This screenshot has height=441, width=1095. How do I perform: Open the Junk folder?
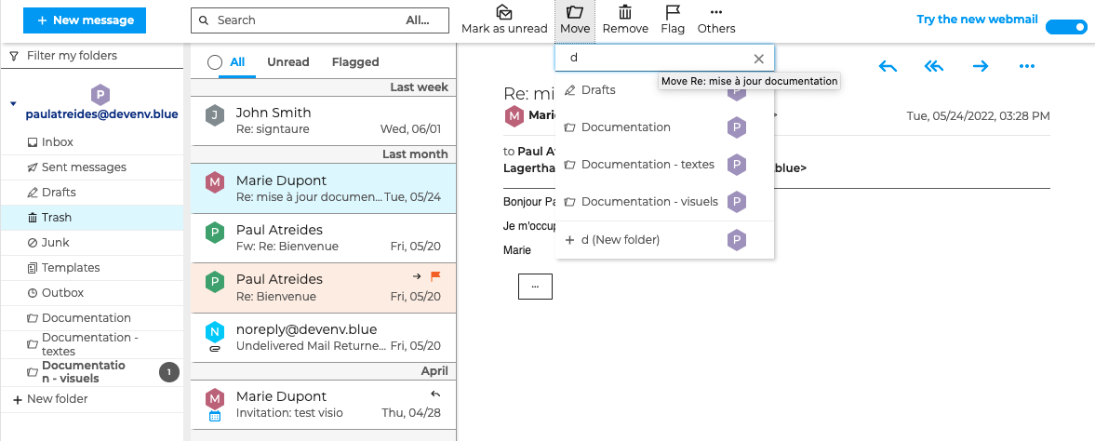click(92, 243)
